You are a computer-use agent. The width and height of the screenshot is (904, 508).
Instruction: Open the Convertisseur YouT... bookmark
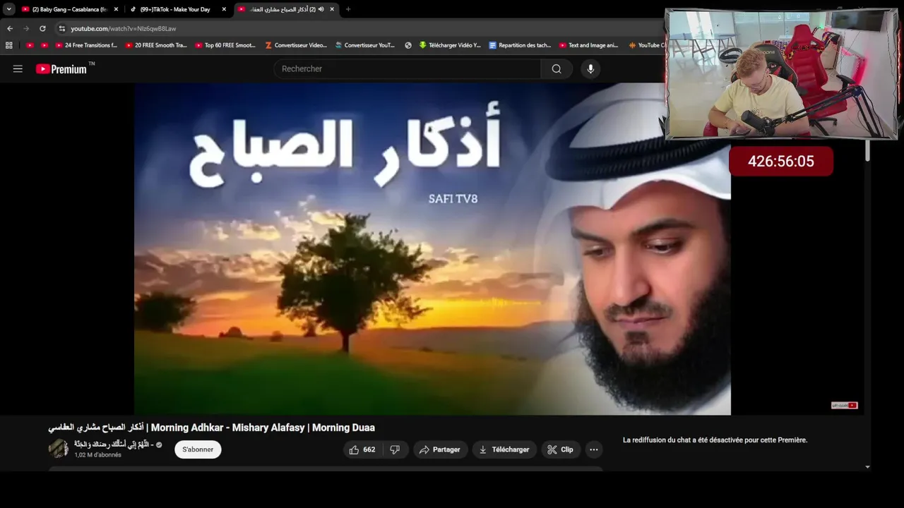click(365, 45)
